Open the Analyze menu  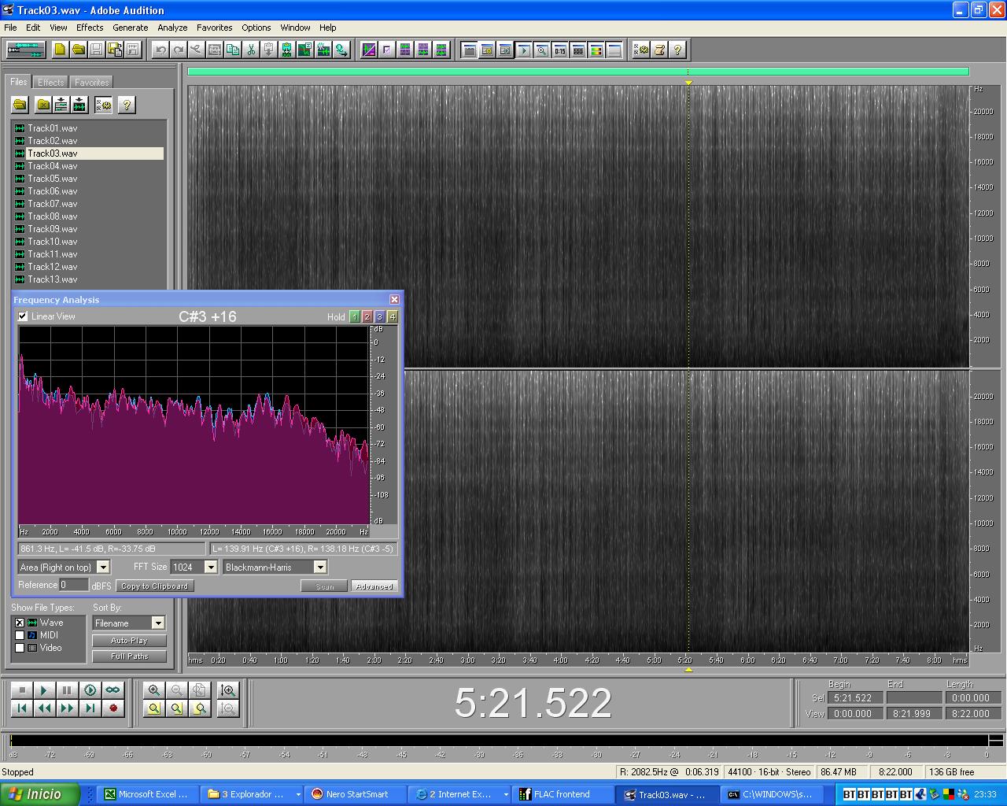(172, 28)
